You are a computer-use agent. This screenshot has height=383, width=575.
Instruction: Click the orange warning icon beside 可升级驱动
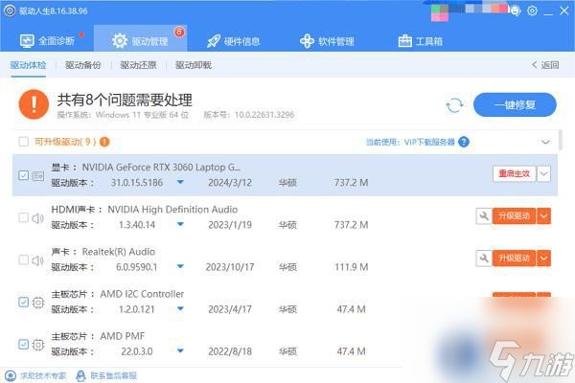click(x=104, y=142)
